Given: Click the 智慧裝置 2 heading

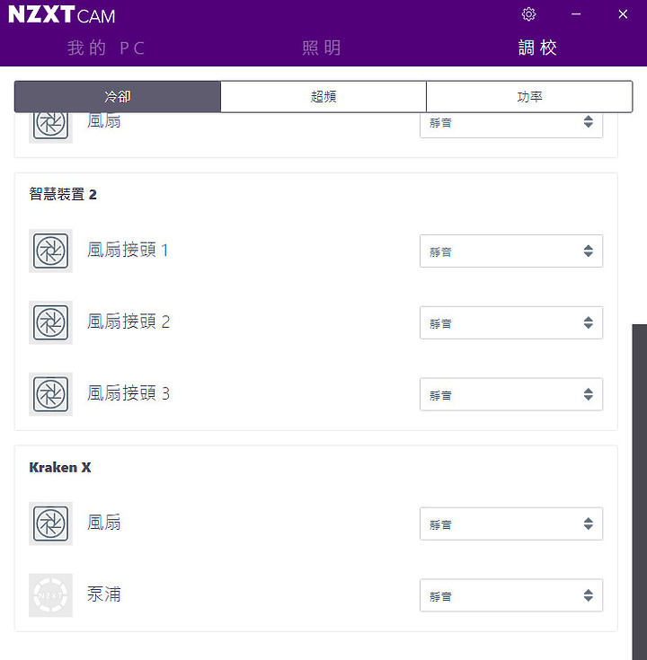Looking at the screenshot, I should (63, 194).
